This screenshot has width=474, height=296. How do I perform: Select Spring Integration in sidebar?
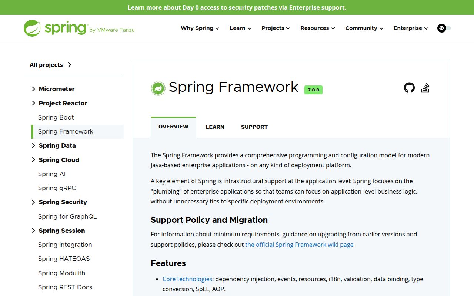coord(65,245)
